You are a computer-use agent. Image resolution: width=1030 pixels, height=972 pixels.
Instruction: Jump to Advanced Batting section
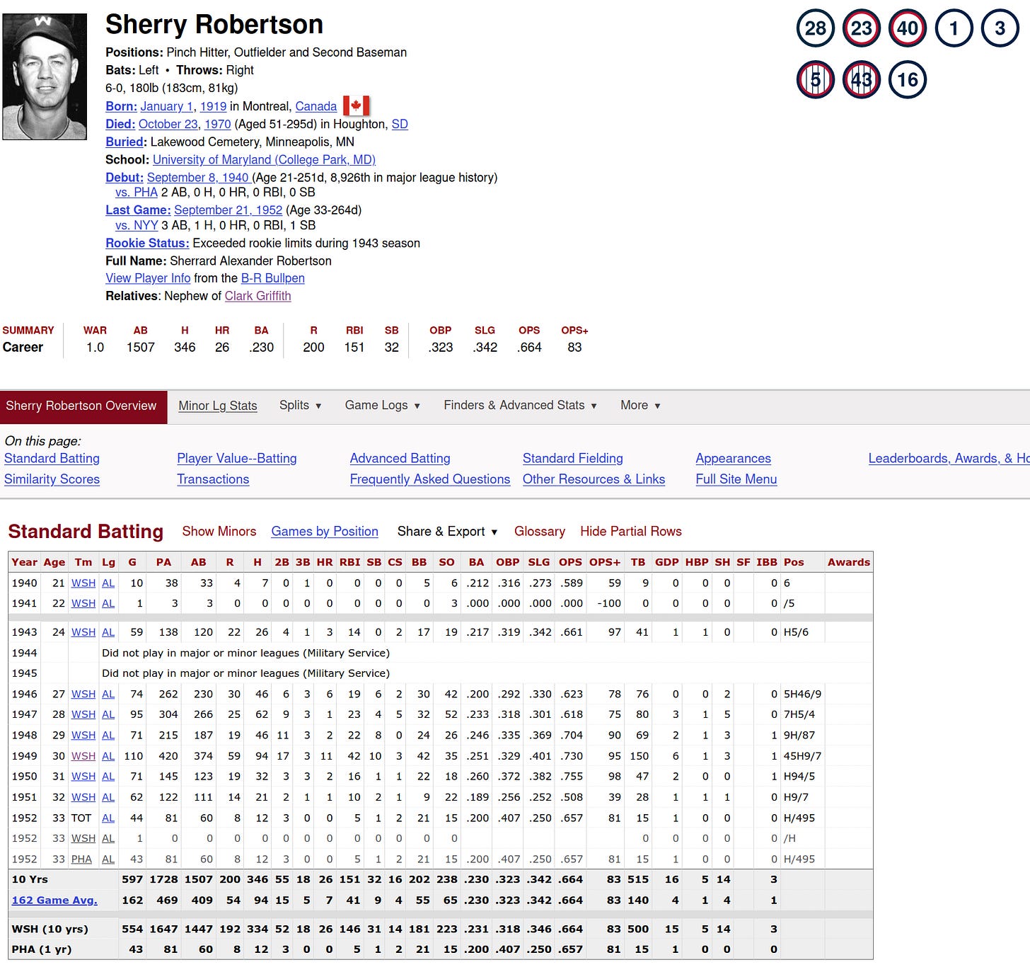click(x=400, y=459)
